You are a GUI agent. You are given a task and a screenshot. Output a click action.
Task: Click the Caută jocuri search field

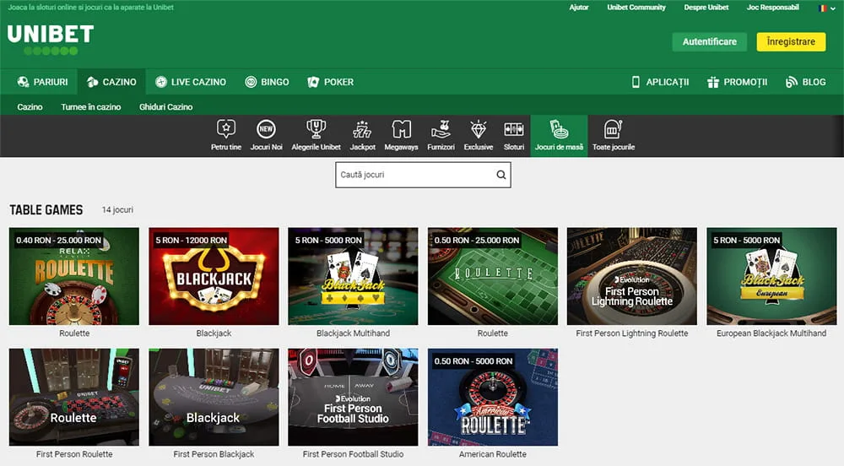coord(414,176)
